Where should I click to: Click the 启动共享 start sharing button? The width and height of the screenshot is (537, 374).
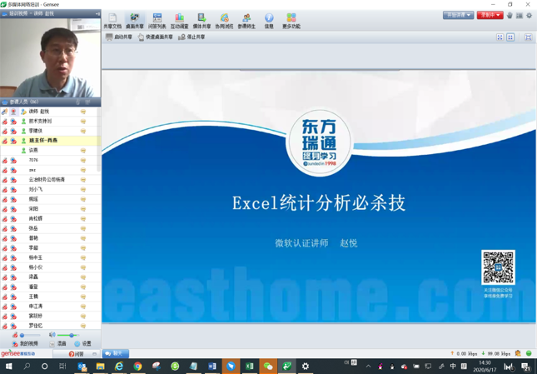click(x=119, y=37)
